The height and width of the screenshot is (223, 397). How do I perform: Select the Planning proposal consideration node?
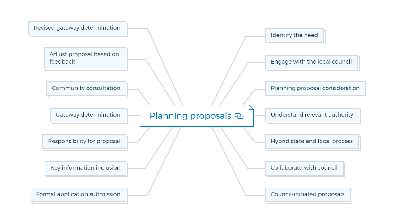(315, 89)
